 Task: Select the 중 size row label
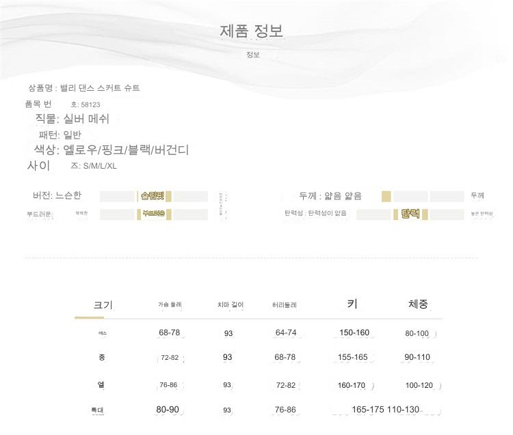(x=102, y=358)
